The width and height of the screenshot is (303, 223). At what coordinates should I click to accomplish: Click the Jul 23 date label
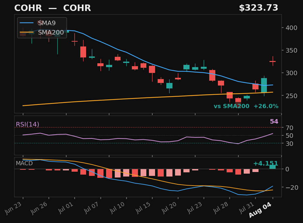tap(195, 208)
